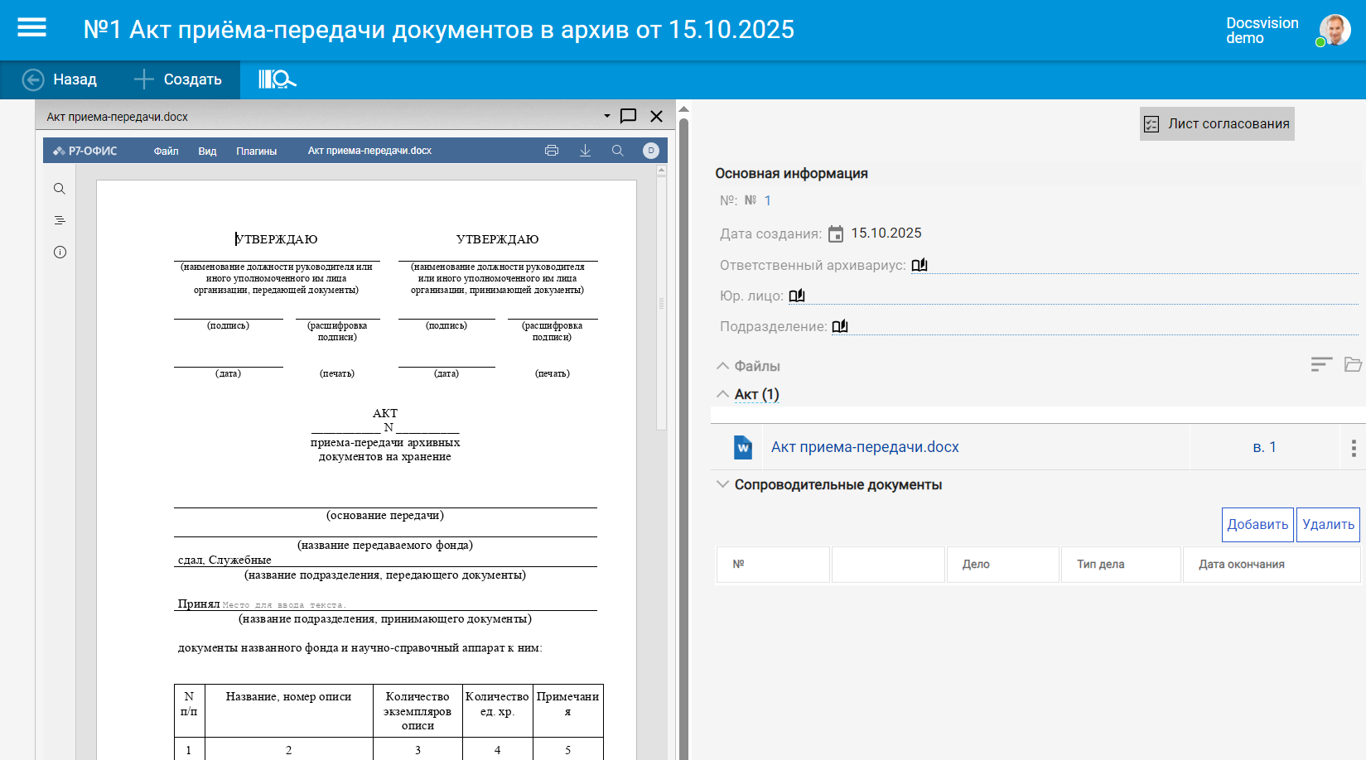Collapse the Акт (1) group
The height and width of the screenshot is (760, 1366).
point(723,394)
